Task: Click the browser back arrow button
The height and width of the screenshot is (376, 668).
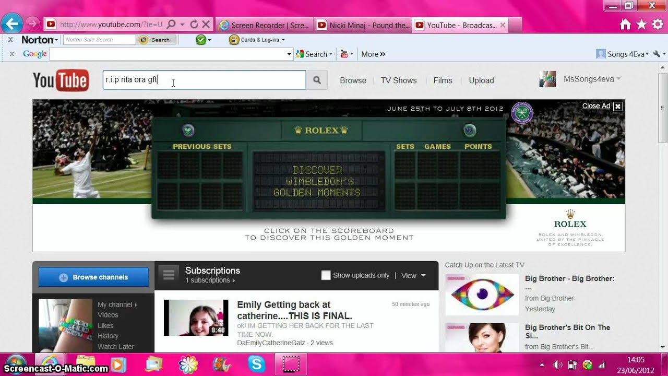Action: (x=11, y=23)
